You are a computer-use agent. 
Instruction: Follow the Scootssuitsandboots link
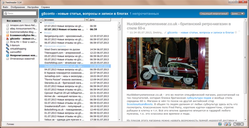coord(140,104)
